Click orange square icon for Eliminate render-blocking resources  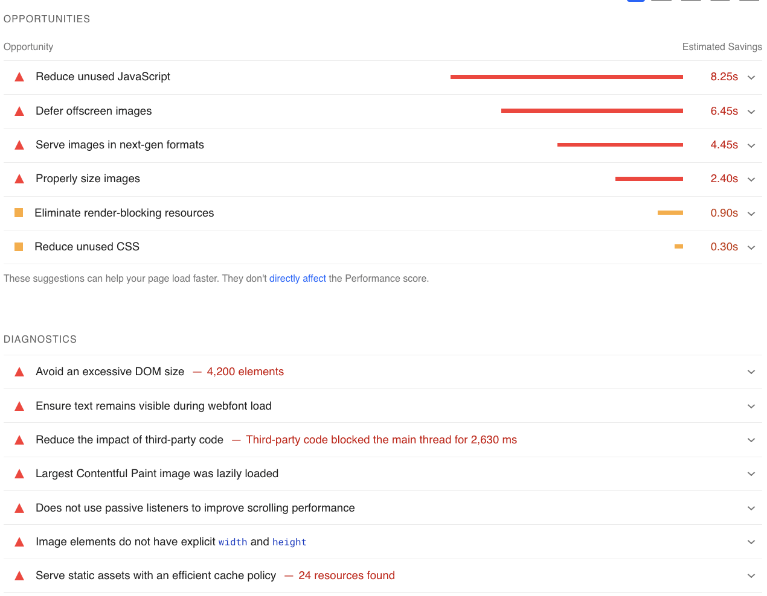pos(19,213)
